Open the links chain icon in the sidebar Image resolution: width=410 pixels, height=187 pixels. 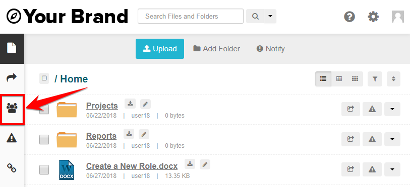point(12,168)
